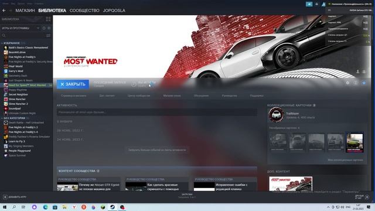Open Windows taskbar search icon
375x211 pixels.
coord(14,207)
